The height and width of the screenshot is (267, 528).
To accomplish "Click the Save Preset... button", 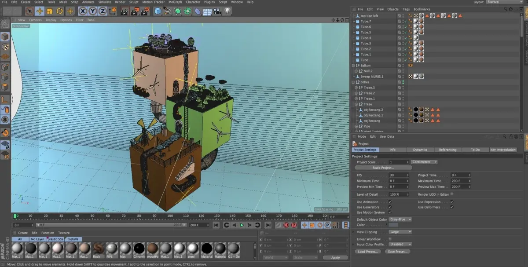I will point(397,252).
